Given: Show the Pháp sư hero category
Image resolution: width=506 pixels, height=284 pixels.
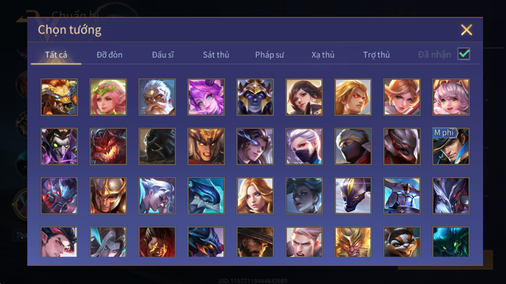Looking at the screenshot, I should pos(269,55).
